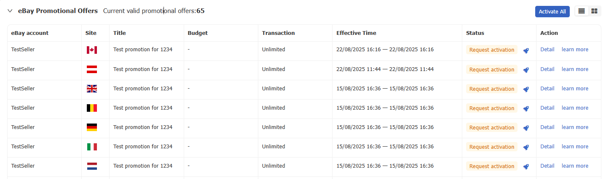Image resolution: width=606 pixels, height=179 pixels.
Task: Open Detail for the Germany promotion
Action: pos(547,127)
